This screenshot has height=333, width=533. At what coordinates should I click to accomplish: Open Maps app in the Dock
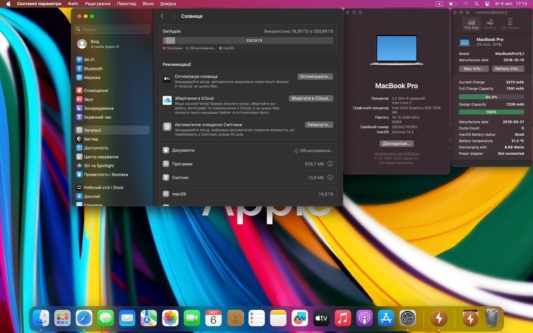(x=148, y=318)
